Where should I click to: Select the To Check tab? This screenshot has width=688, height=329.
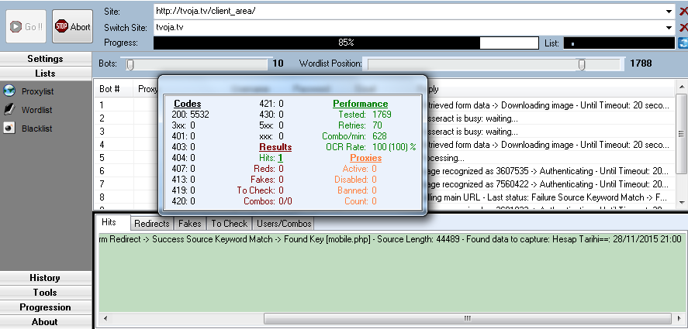229,224
